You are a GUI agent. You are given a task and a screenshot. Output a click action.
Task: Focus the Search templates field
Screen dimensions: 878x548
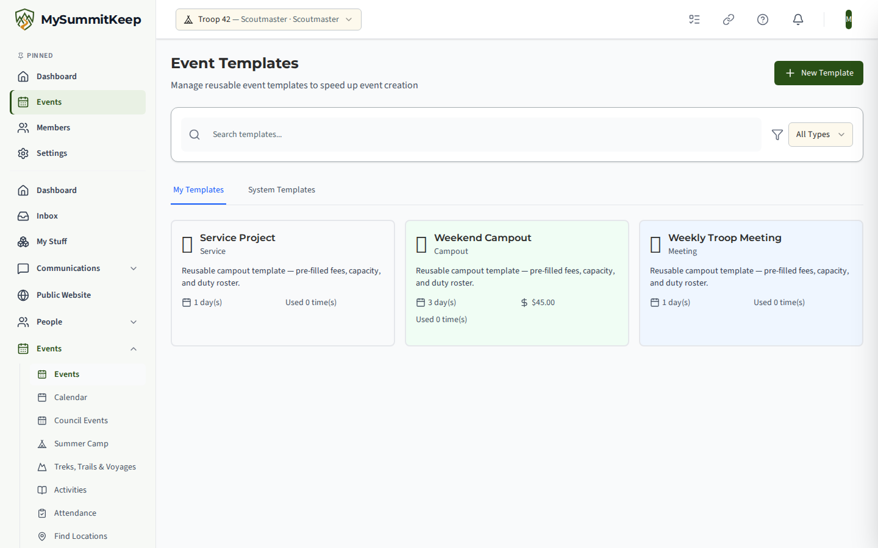[x=471, y=135]
